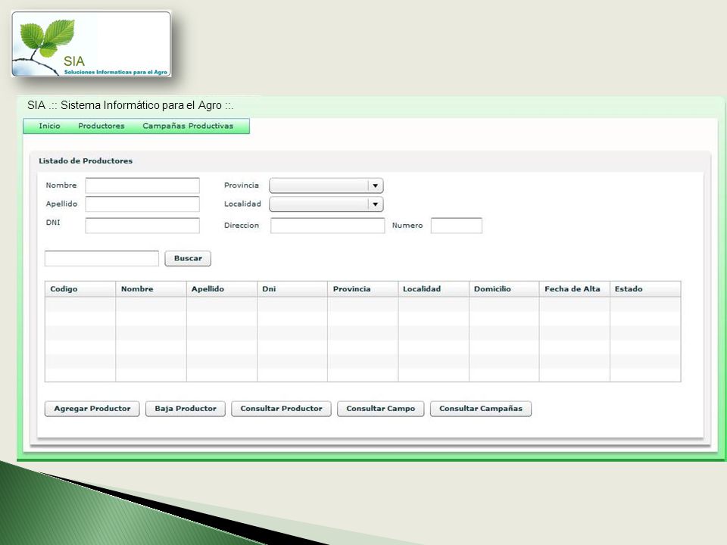Expand the Provincia dropdown
Viewport: 727px width, 545px height.
[x=326, y=186]
